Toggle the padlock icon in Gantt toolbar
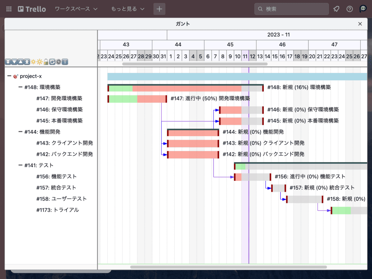Viewport: 372px width, 279px height. tap(46, 62)
